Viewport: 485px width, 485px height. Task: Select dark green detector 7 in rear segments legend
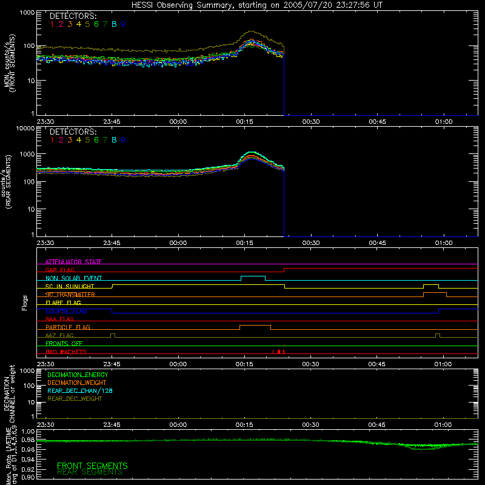[105, 140]
